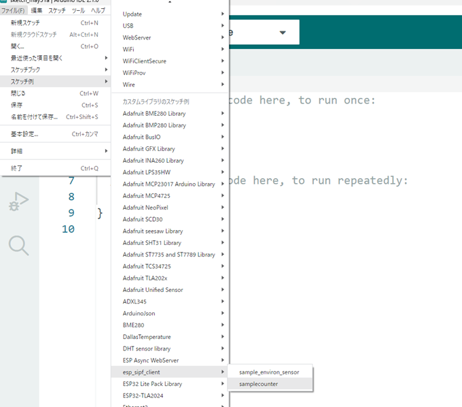This screenshot has height=407, width=462.
Task: Expand 詳細 submenu
Action: [x=55, y=151]
